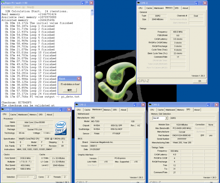
Task: Click the Super PI title bar icon
Action: point(3,3)
